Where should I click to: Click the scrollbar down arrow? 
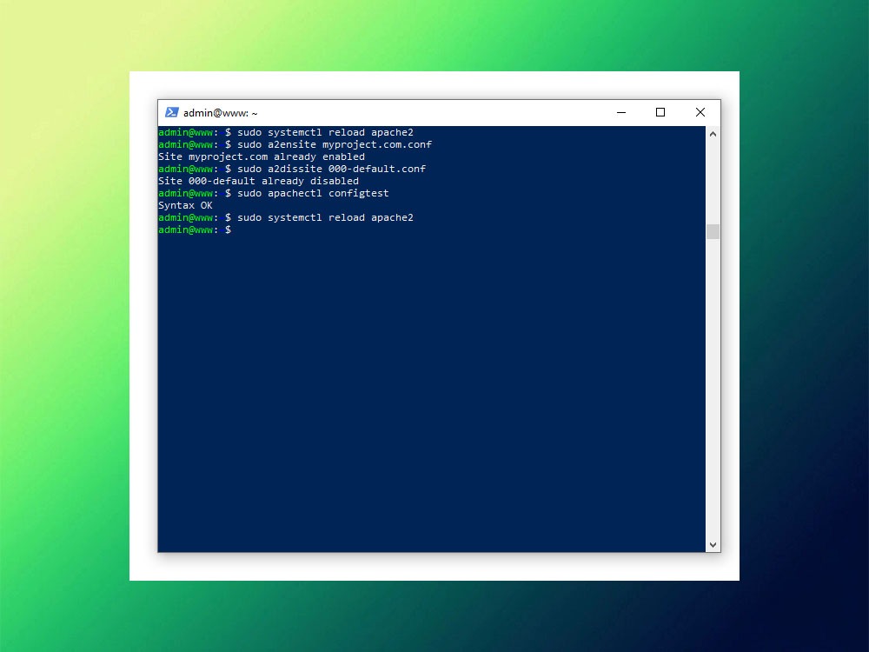(713, 544)
